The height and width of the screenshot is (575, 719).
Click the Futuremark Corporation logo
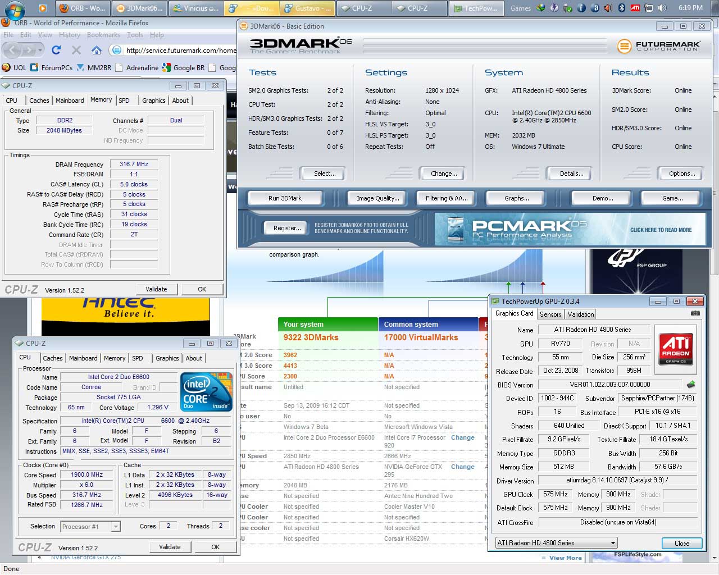click(658, 46)
